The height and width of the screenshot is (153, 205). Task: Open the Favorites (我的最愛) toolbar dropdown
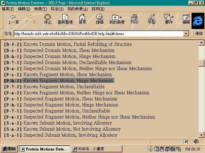[x=117, y=19]
